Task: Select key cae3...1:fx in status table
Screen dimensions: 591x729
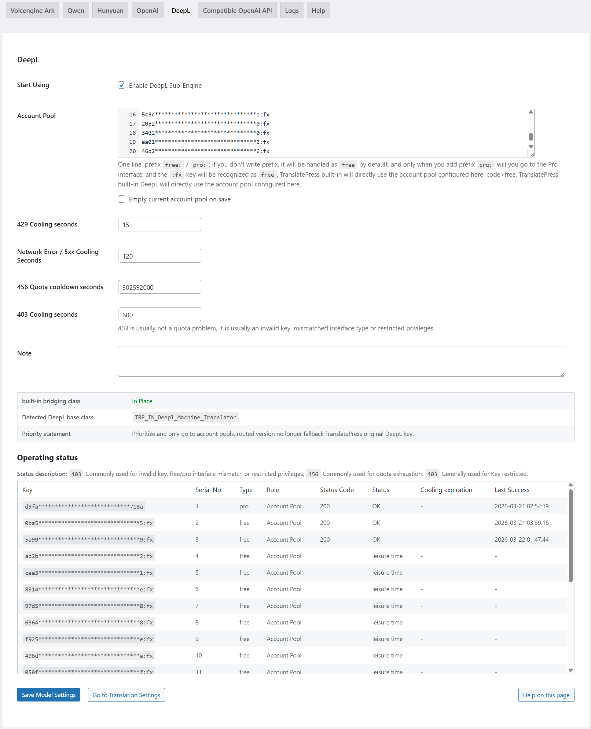Action: tap(89, 573)
